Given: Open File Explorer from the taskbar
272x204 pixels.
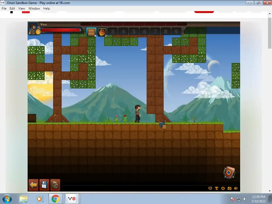Looking at the screenshot, I should coord(24,199).
